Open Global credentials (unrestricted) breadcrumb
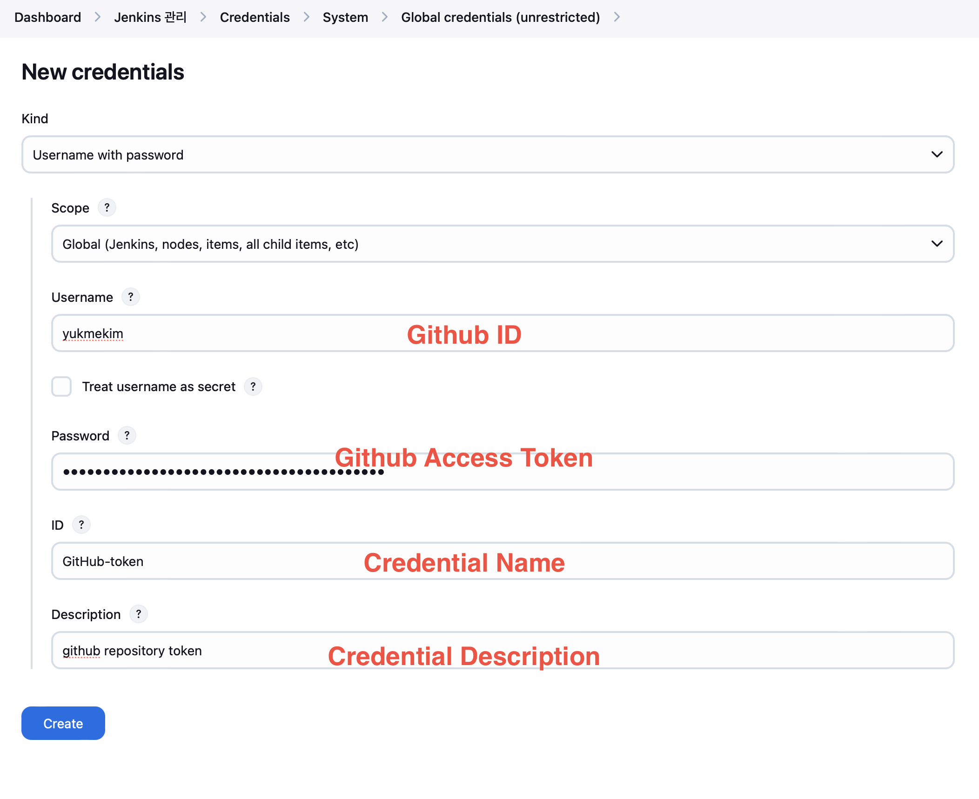This screenshot has width=979, height=799. click(500, 17)
